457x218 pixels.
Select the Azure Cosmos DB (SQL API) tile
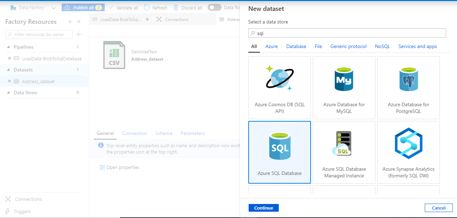(x=279, y=88)
